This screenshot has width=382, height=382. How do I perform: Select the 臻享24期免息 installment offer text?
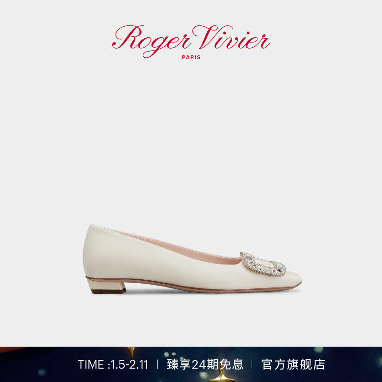(205, 365)
